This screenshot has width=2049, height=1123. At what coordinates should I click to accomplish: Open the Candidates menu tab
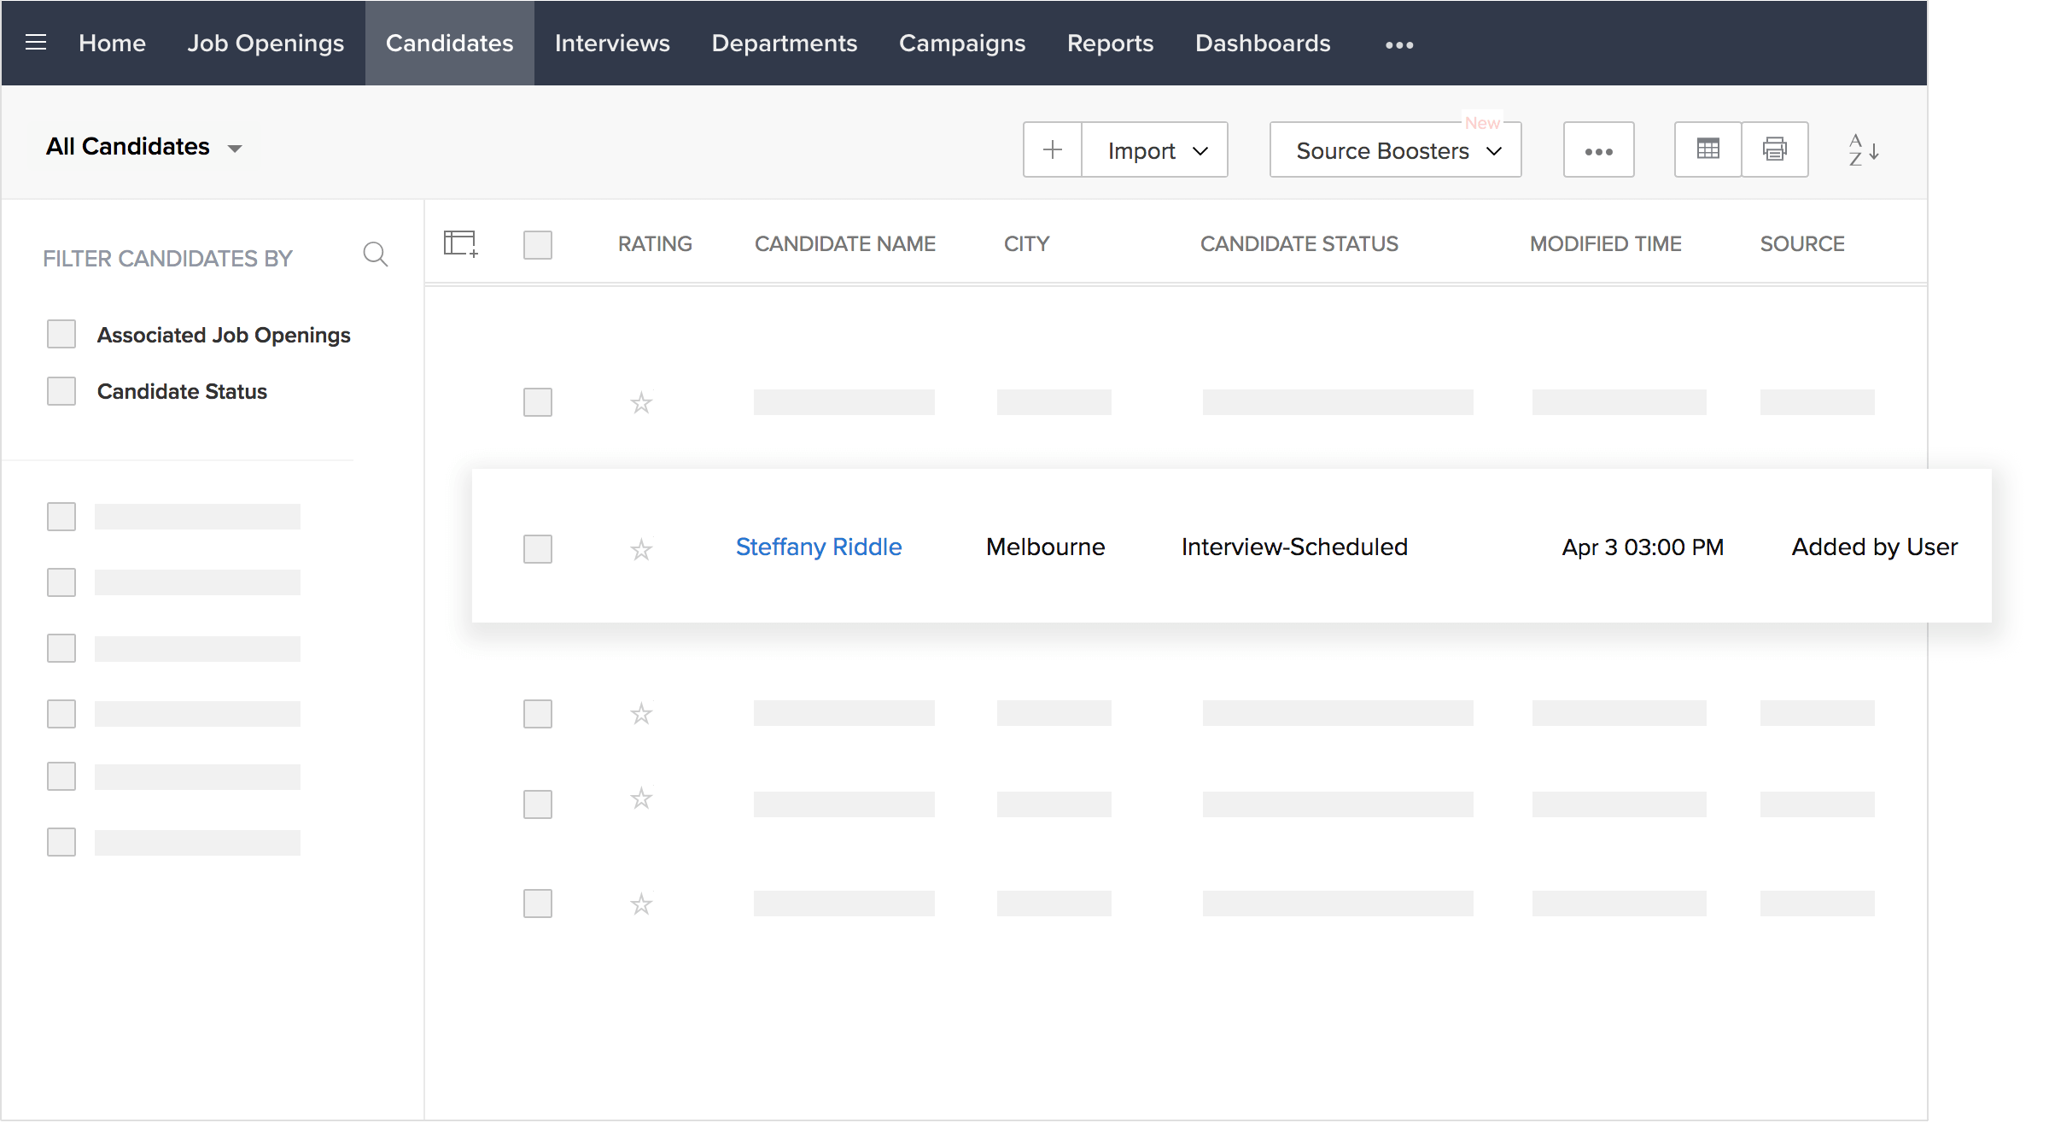(449, 43)
